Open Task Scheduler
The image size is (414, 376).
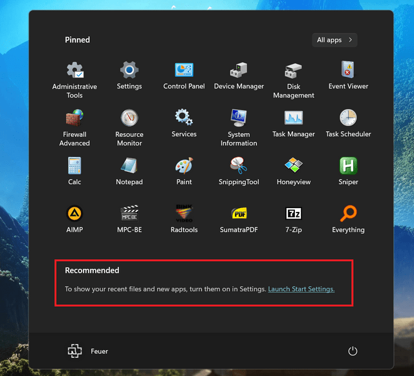point(348,123)
